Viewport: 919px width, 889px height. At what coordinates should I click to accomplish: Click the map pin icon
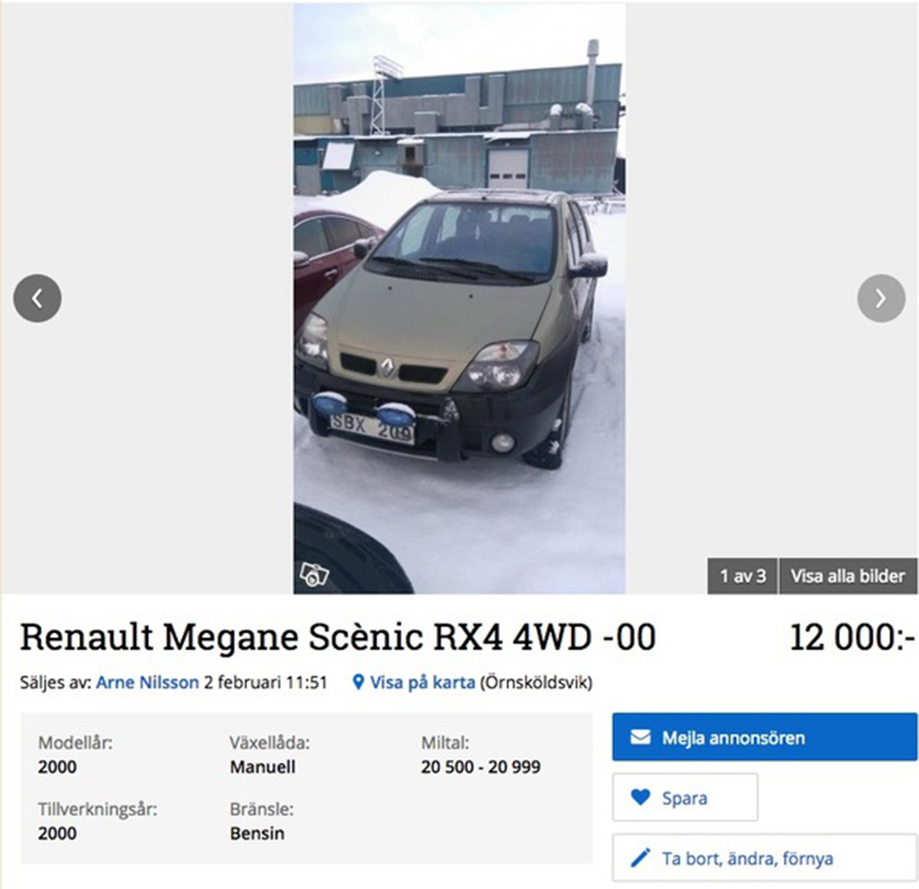pos(358,682)
